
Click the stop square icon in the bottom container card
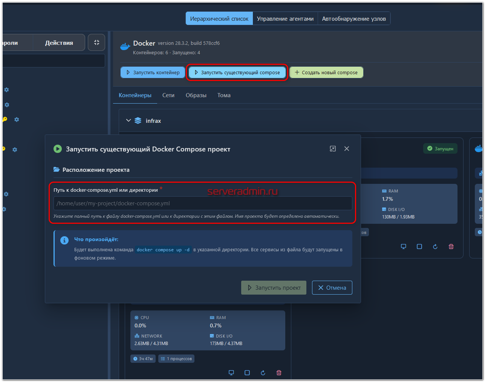[247, 373]
